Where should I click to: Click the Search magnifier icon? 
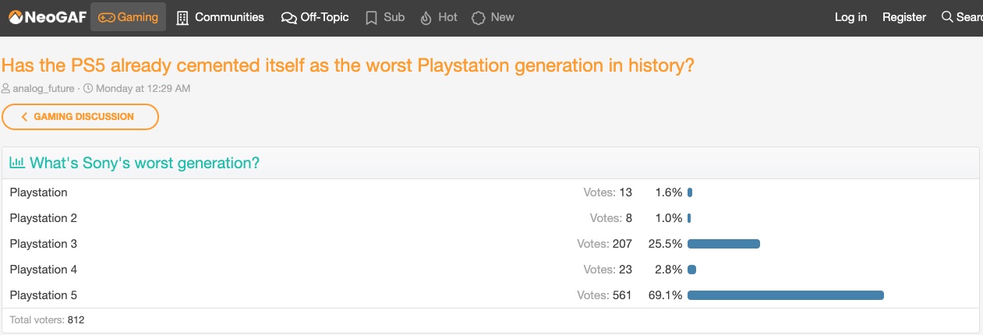tap(947, 16)
